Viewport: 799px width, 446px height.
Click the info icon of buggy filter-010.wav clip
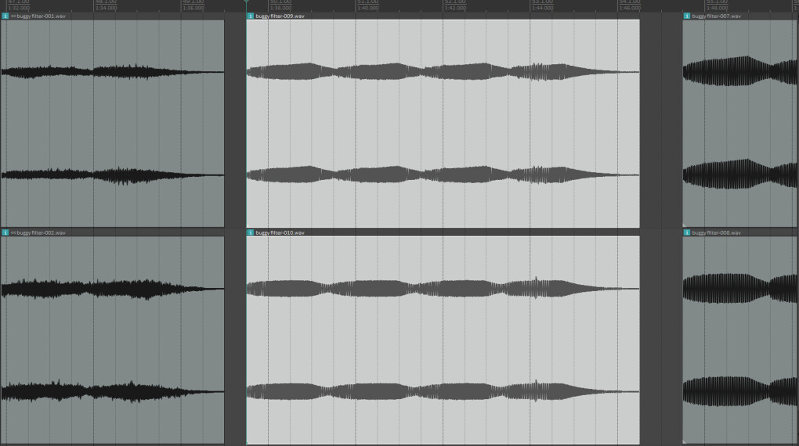coord(250,232)
